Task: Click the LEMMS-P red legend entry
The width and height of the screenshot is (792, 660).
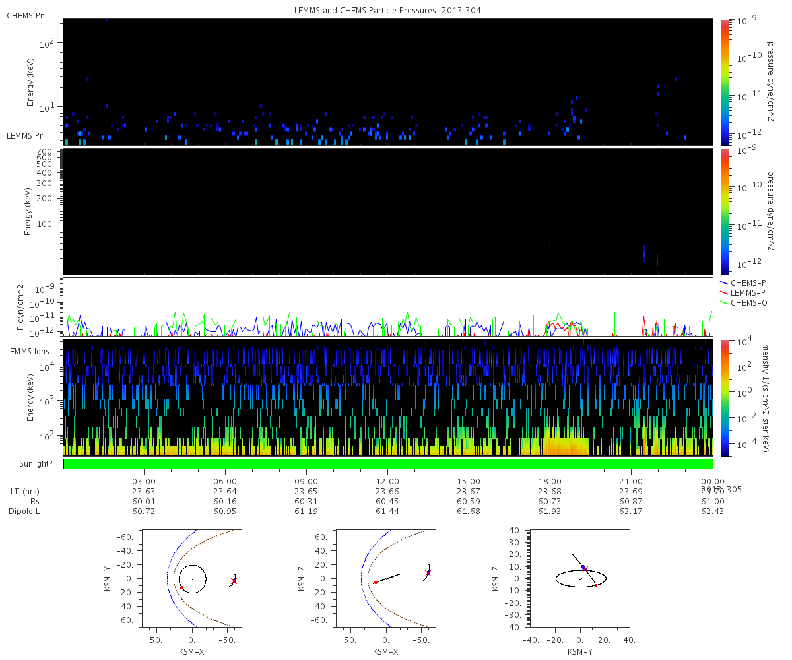Action: [x=743, y=292]
